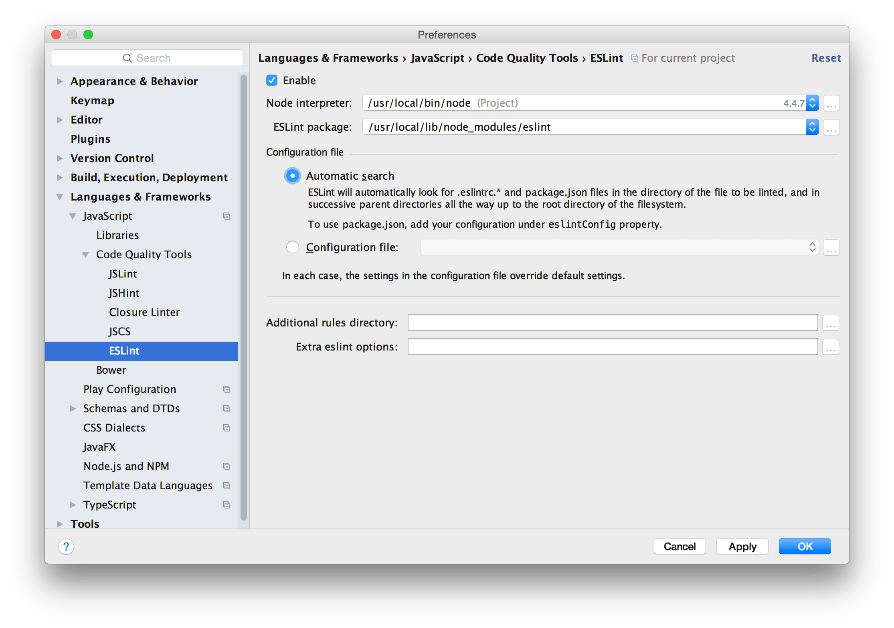The height and width of the screenshot is (628, 894).
Task: Uncheck the Enable ESLint checkbox
Action: [x=272, y=81]
